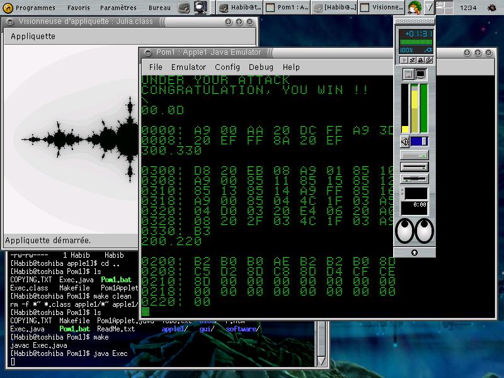Open the Appliquette menu in applet viewer
Image resolution: width=504 pixels, height=378 pixels.
(x=33, y=37)
